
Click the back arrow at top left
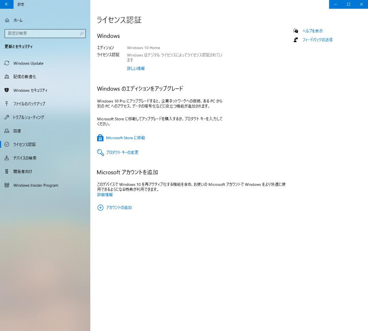pyautogui.click(x=6, y=4)
